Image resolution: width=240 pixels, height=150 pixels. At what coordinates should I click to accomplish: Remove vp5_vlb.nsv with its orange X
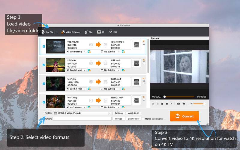[144, 41]
